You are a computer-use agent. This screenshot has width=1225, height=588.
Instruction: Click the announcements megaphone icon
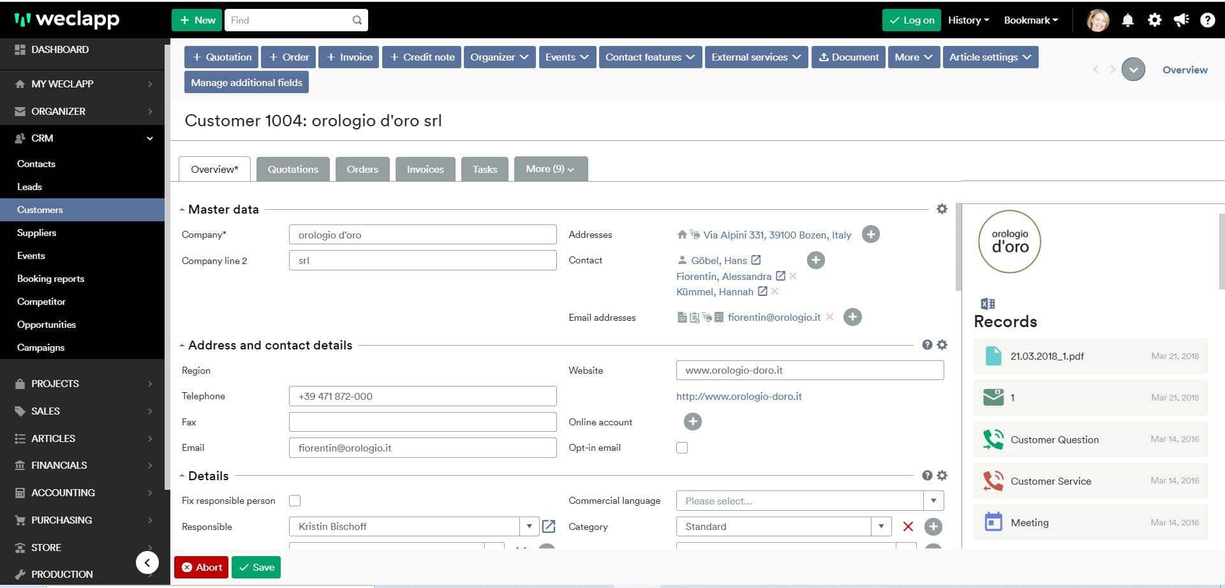point(1181,20)
